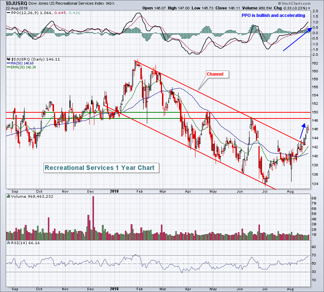Select the $DJUSRQ ticker symbol title
Viewport: 324px width, 292px height.
pyautogui.click(x=16, y=3)
